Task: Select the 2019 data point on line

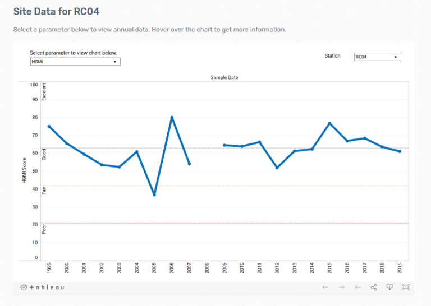Action: [400, 151]
